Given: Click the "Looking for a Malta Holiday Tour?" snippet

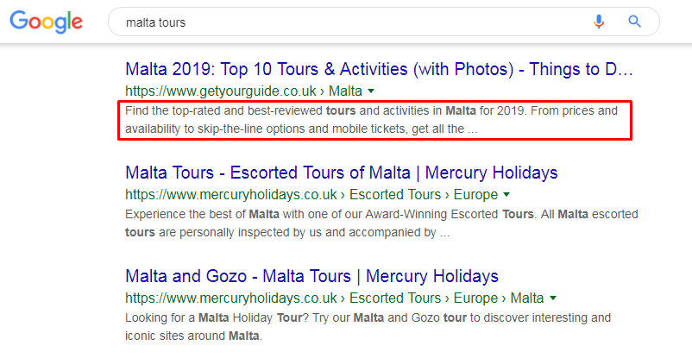Looking at the screenshot, I should pyautogui.click(x=367, y=317).
